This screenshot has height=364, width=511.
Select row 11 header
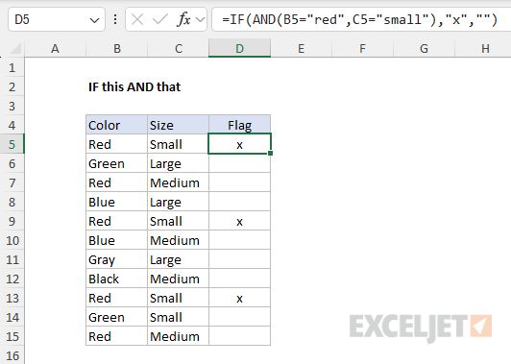coord(12,259)
